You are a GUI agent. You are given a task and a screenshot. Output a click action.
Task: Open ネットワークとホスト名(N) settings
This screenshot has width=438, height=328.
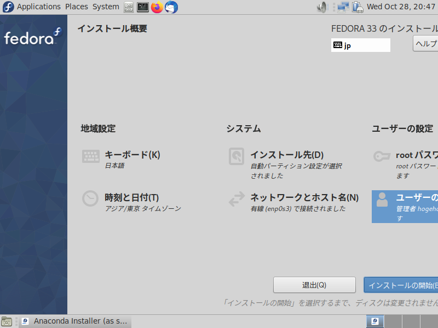(x=304, y=197)
